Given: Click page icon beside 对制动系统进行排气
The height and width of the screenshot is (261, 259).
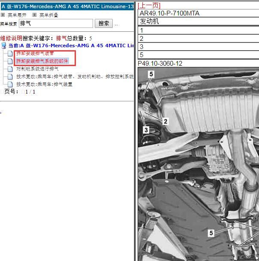Looking at the screenshot, I should pos(10,69).
